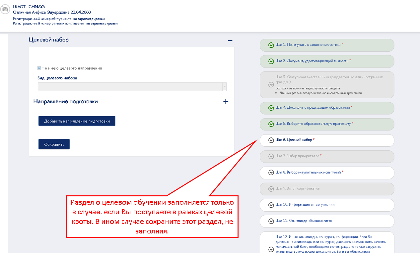Viewport: 420px width, 253px height.
Task: Click the green check icon for Шаг 4
Action: click(x=271, y=108)
